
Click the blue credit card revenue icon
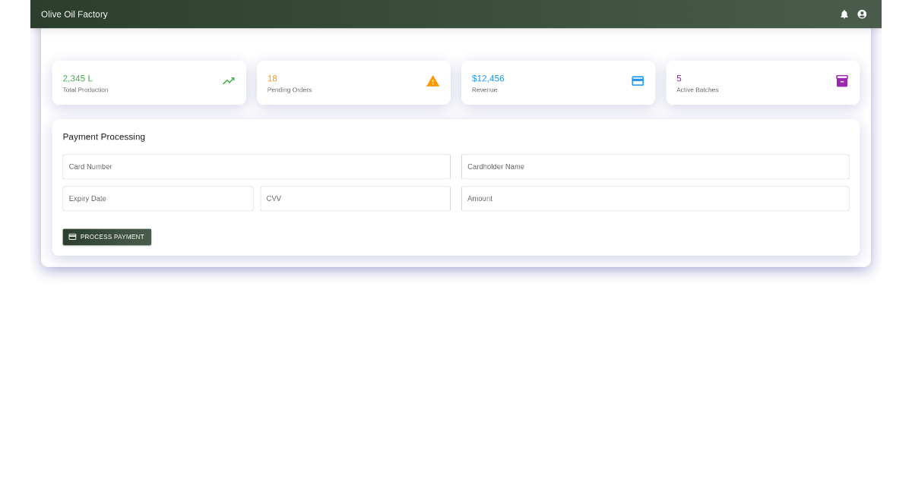click(x=638, y=80)
